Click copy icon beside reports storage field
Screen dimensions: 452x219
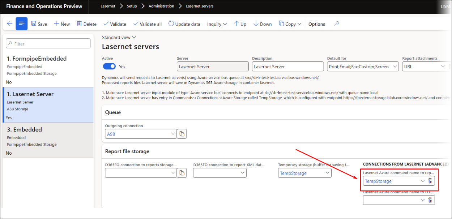(x=182, y=173)
